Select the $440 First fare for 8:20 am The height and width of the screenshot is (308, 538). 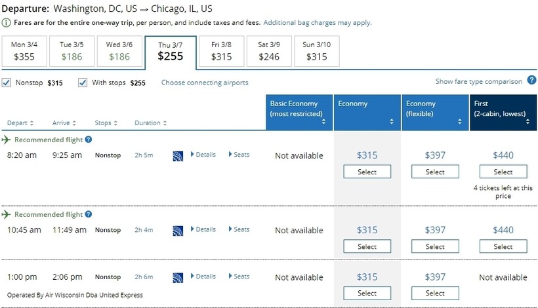pyautogui.click(x=503, y=172)
